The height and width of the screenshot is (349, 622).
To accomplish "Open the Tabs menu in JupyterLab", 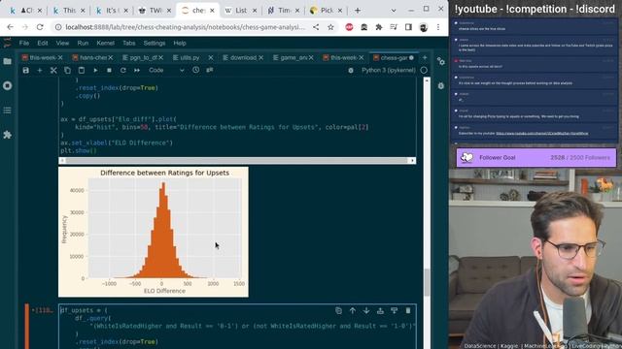I will pos(129,43).
